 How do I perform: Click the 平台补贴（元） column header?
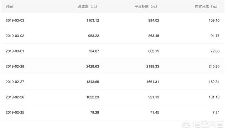146,6
